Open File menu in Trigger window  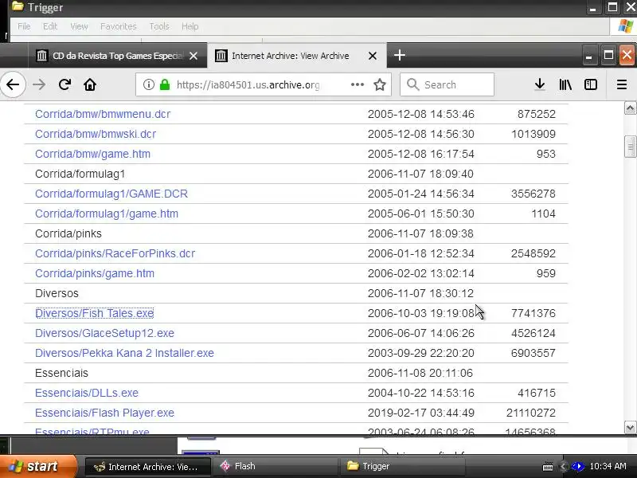(24, 26)
